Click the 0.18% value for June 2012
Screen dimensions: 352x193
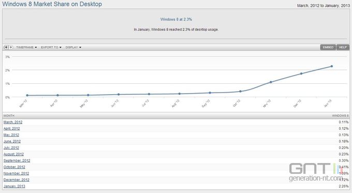tap(344, 141)
